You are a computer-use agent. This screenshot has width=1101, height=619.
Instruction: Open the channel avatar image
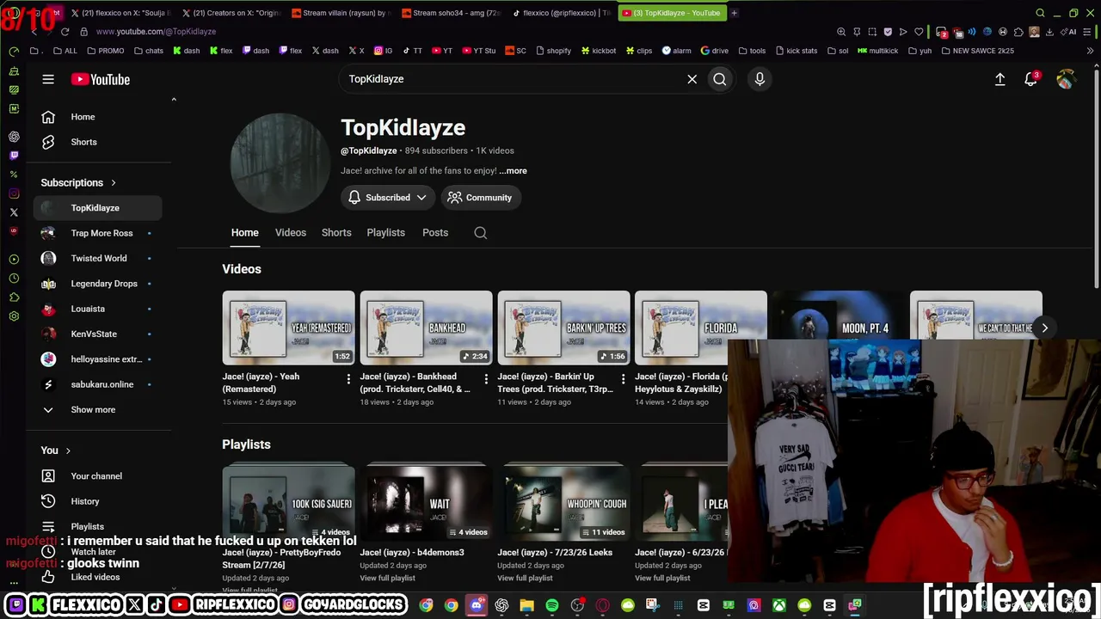click(280, 163)
